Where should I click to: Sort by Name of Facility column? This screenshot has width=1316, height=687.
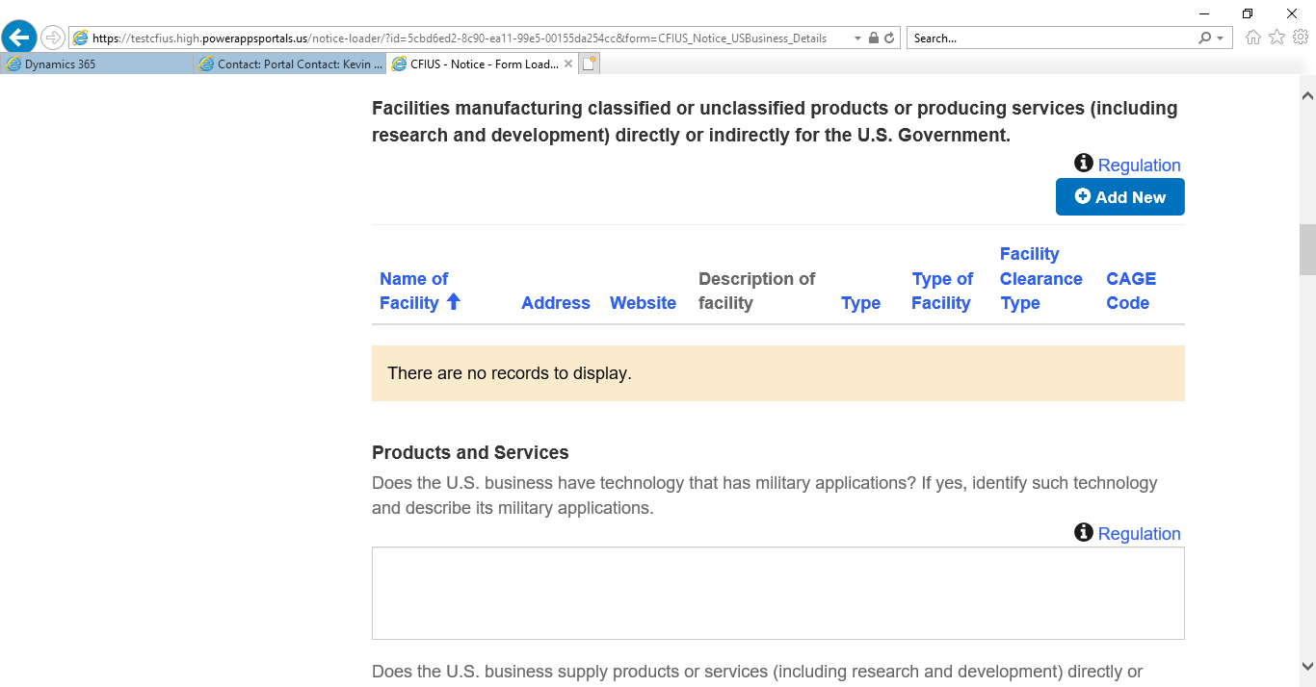pyautogui.click(x=414, y=291)
